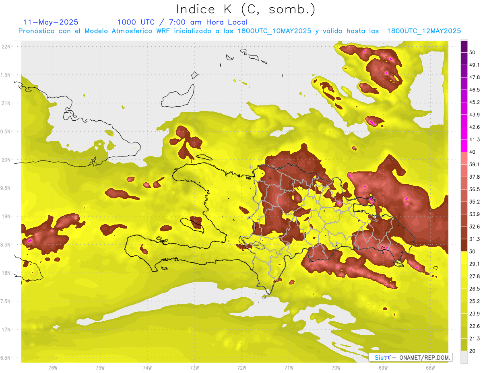This screenshot has height=373, width=483.
Task: Pick the salmon swatch between 39.1 and 40
Action: click(x=464, y=158)
